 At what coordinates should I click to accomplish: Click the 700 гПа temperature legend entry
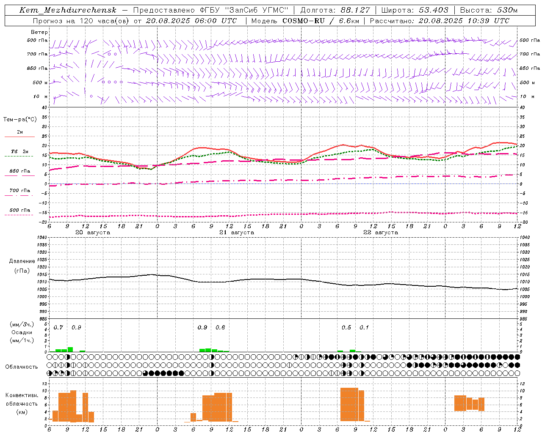pos(20,191)
